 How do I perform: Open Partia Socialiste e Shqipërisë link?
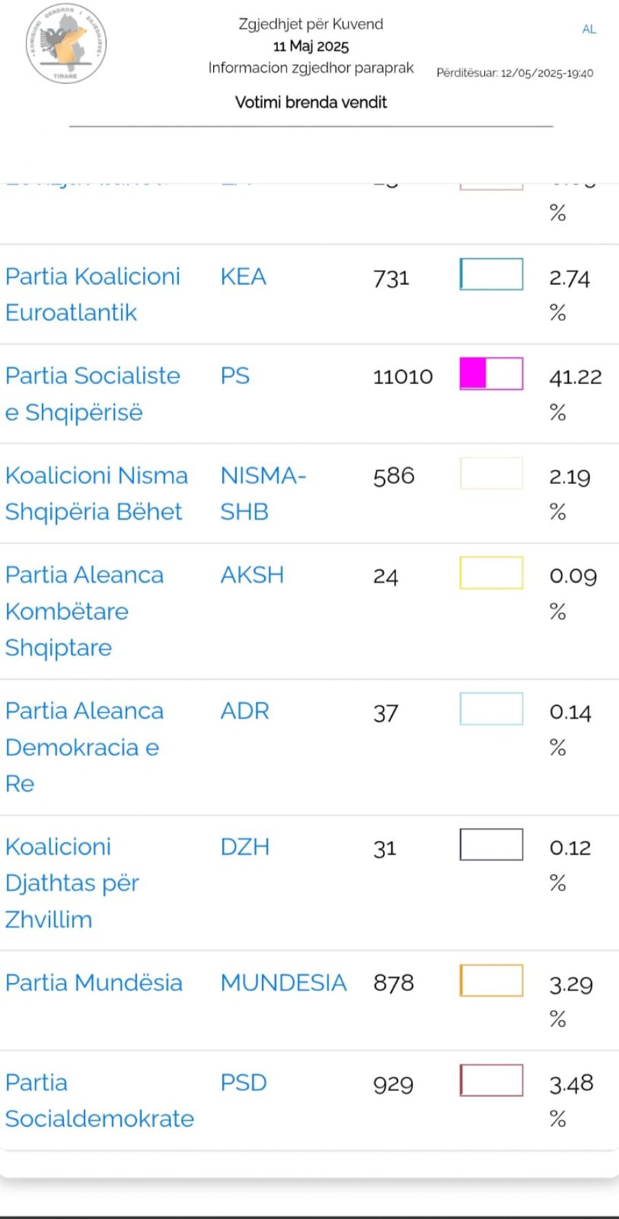[x=92, y=394]
